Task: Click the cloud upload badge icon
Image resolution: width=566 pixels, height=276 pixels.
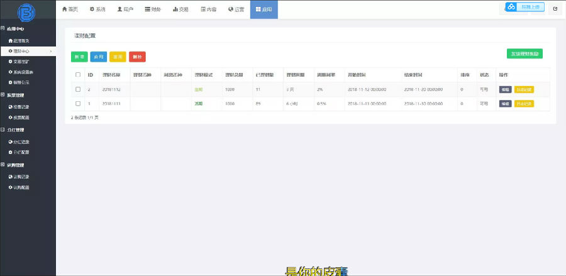Action: tap(512, 7)
